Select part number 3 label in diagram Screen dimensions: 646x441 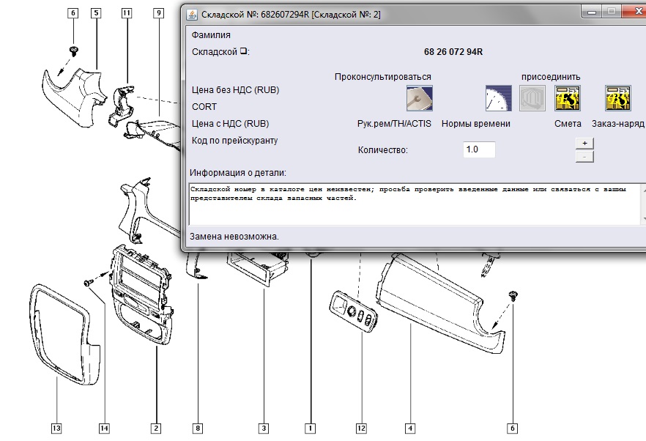[263, 427]
